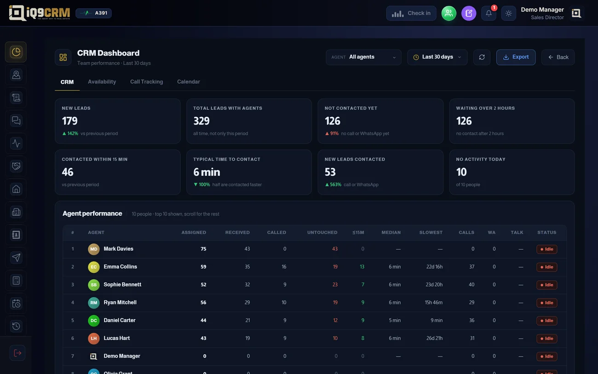598x374 pixels.
Task: Open the scroll document sidebar icon
Action: pyautogui.click(x=16, y=98)
